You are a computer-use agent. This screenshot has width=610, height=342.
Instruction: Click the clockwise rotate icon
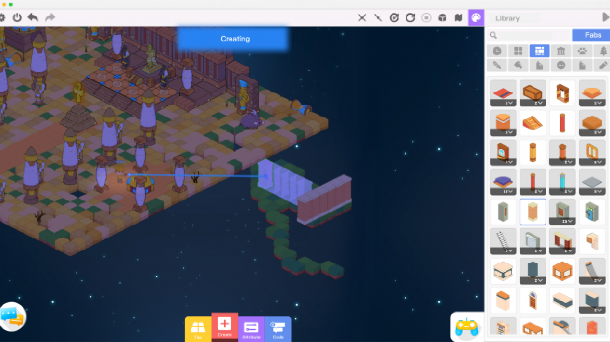pyautogui.click(x=410, y=18)
